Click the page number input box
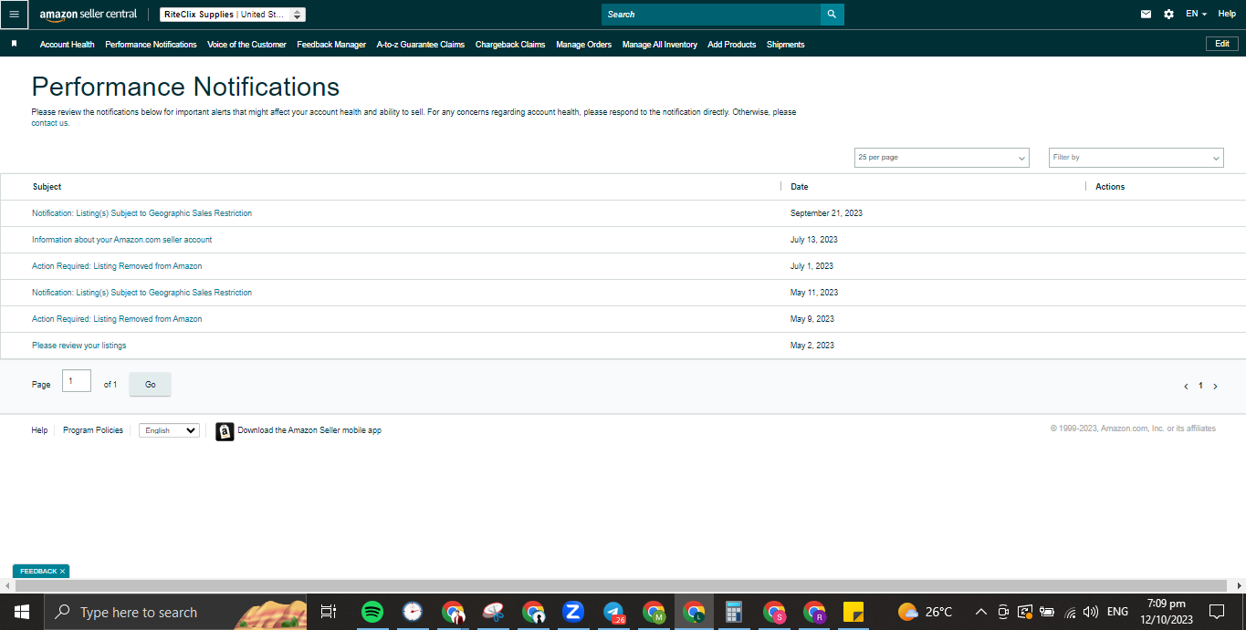 (77, 381)
